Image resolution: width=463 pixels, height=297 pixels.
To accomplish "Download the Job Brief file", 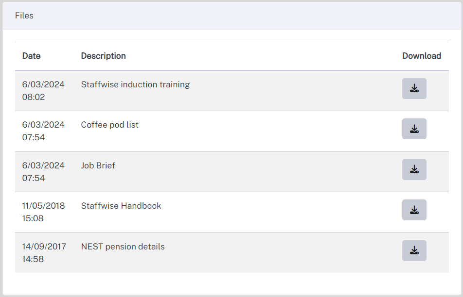I will click(414, 169).
